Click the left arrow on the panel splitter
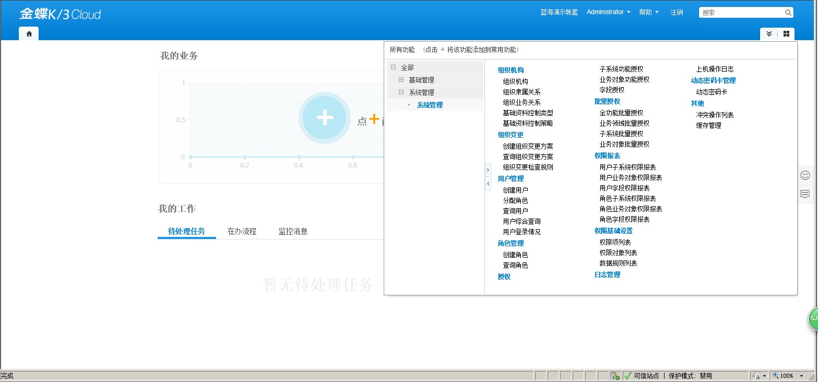 click(x=488, y=184)
